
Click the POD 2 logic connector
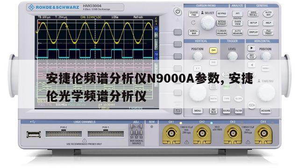pyautogui.click(x=64, y=134)
